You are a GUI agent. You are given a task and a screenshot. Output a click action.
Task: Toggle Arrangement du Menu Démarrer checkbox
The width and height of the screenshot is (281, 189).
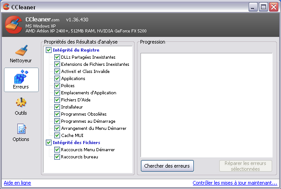coord(57,128)
